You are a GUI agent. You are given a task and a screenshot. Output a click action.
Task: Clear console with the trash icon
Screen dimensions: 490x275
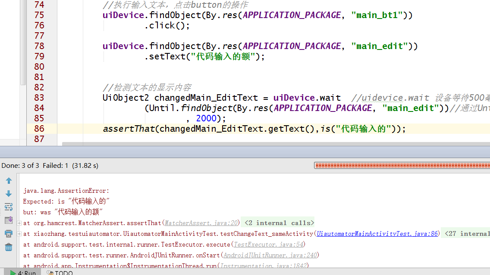coord(9,247)
